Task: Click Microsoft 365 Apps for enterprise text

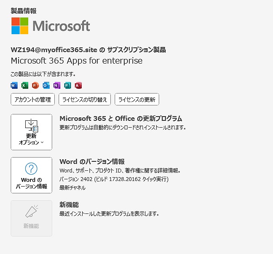Action: point(77,61)
